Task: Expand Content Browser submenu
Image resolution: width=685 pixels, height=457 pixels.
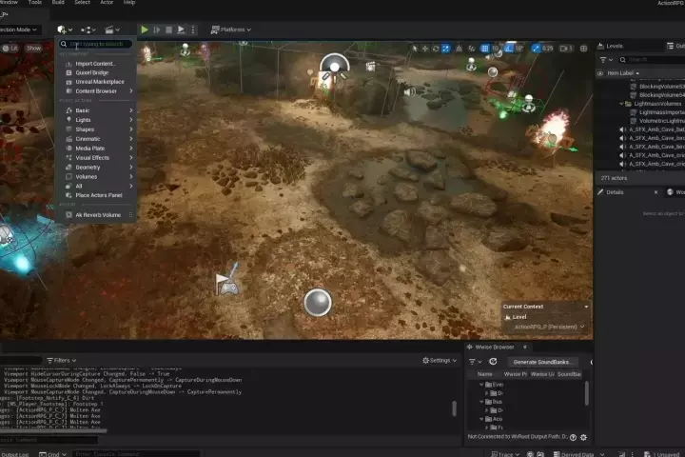Action: (x=96, y=91)
